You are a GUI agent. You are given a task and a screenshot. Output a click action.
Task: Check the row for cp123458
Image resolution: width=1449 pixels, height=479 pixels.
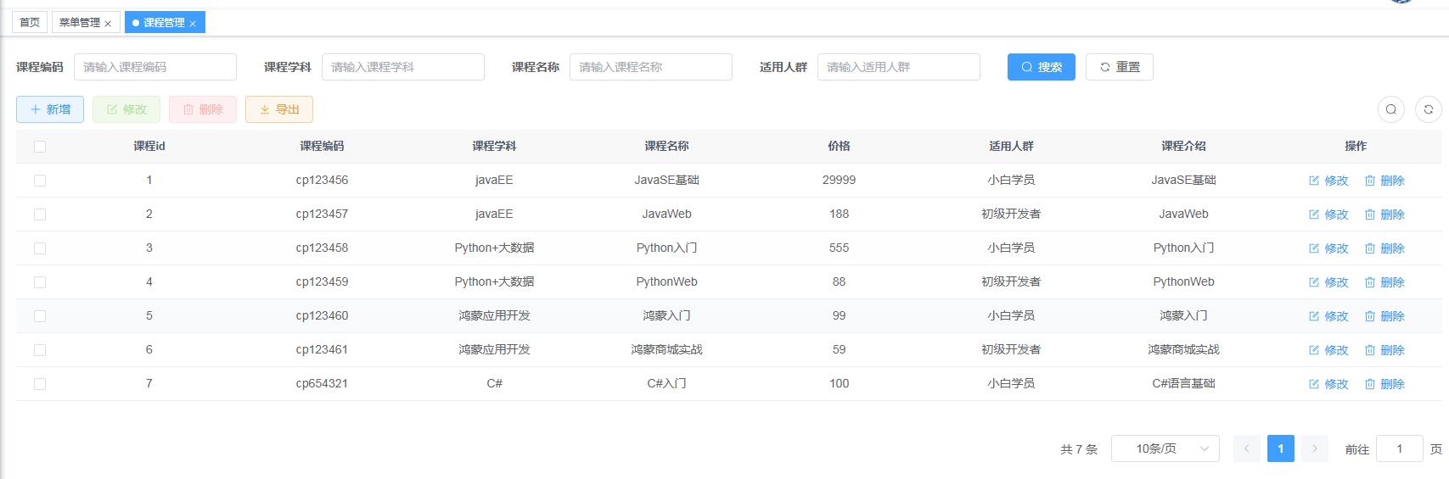pyautogui.click(x=40, y=248)
